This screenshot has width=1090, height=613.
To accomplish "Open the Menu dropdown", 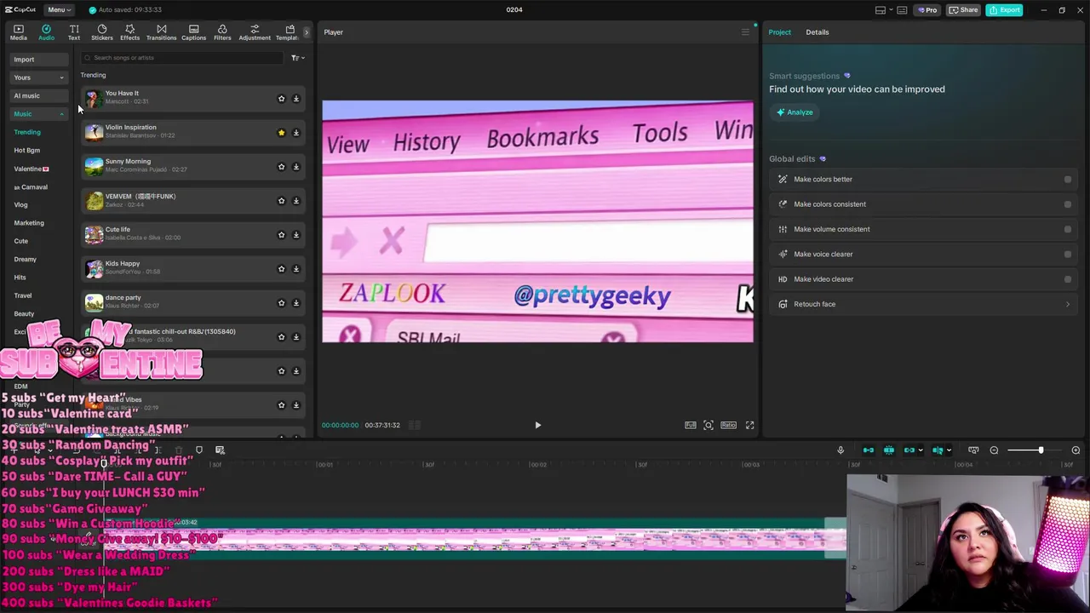I will click(58, 10).
